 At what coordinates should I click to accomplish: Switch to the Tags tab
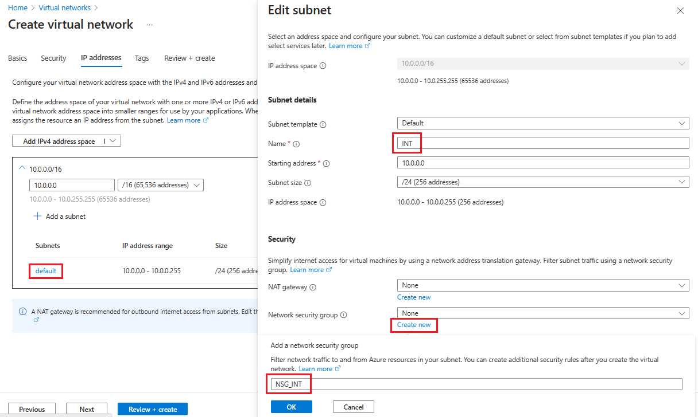(x=142, y=58)
